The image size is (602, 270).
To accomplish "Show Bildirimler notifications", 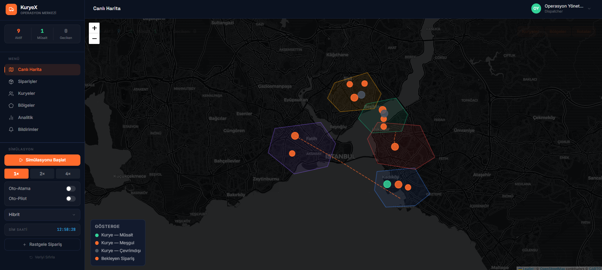I will coord(42,129).
